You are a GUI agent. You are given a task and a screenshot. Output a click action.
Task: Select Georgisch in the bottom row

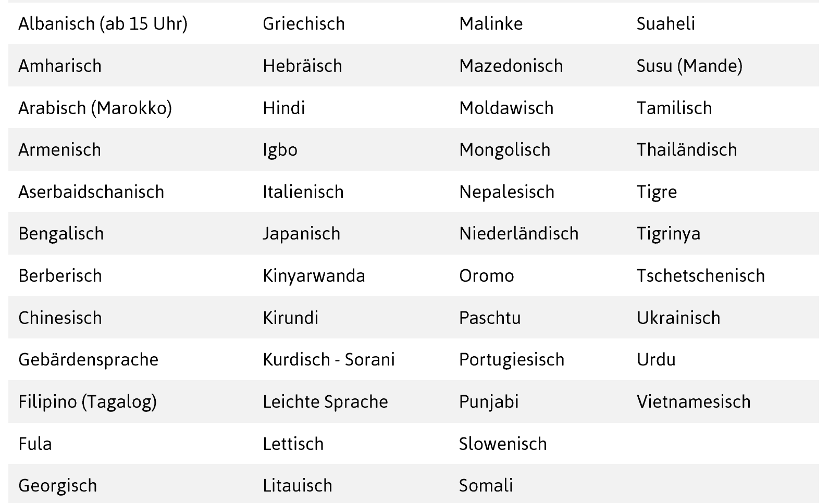57,486
